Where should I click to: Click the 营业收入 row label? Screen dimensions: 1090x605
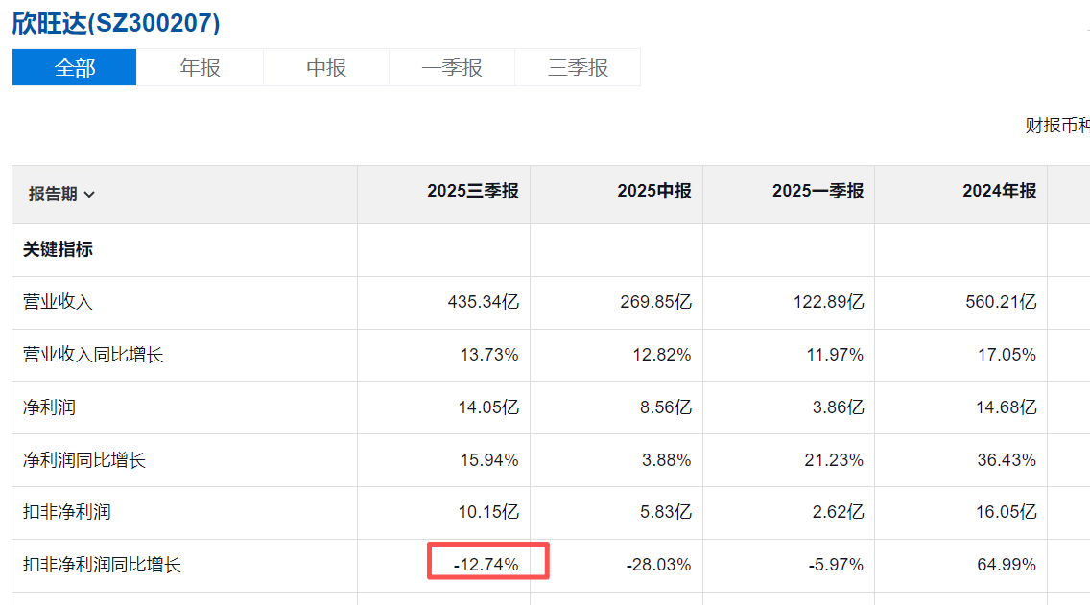pos(59,302)
